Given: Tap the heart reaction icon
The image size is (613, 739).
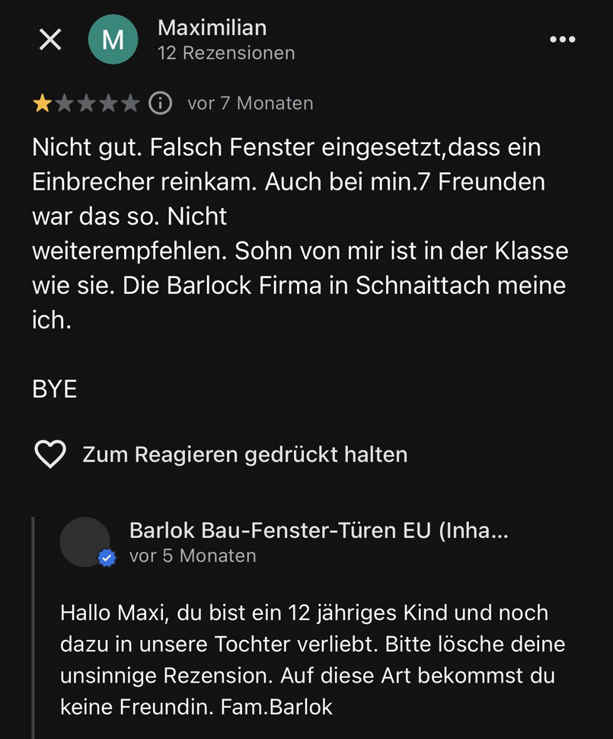Looking at the screenshot, I should coord(50,455).
